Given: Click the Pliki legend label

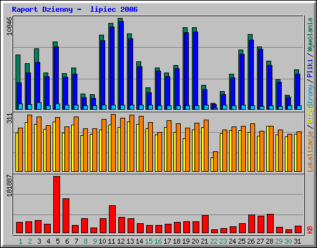Looking at the screenshot, I should [x=310, y=68].
